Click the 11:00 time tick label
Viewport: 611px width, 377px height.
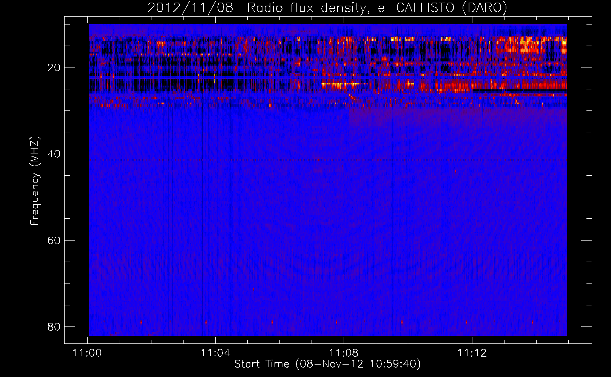point(87,353)
